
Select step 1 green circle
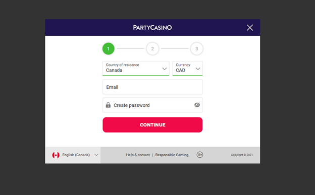[x=108, y=48]
